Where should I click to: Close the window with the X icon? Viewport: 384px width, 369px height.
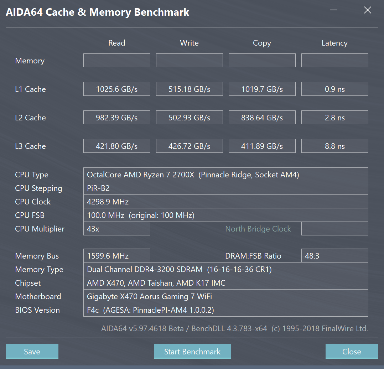(367, 10)
